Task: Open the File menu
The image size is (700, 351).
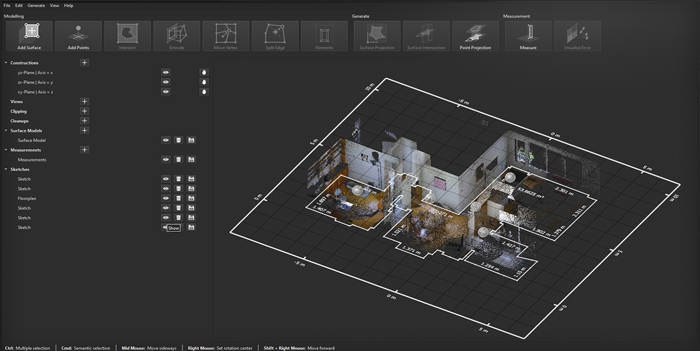Action: [7, 5]
